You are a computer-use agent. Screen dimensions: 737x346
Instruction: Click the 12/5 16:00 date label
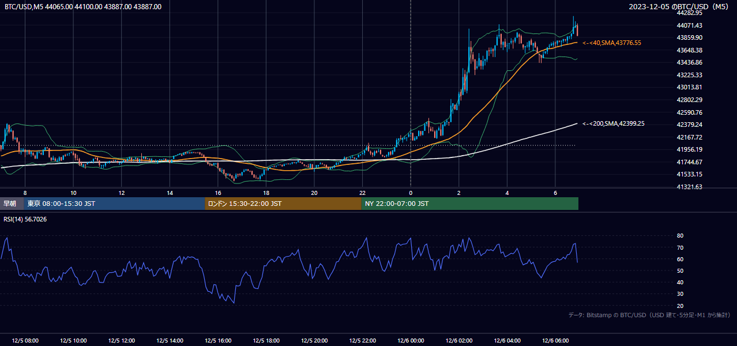click(218, 341)
